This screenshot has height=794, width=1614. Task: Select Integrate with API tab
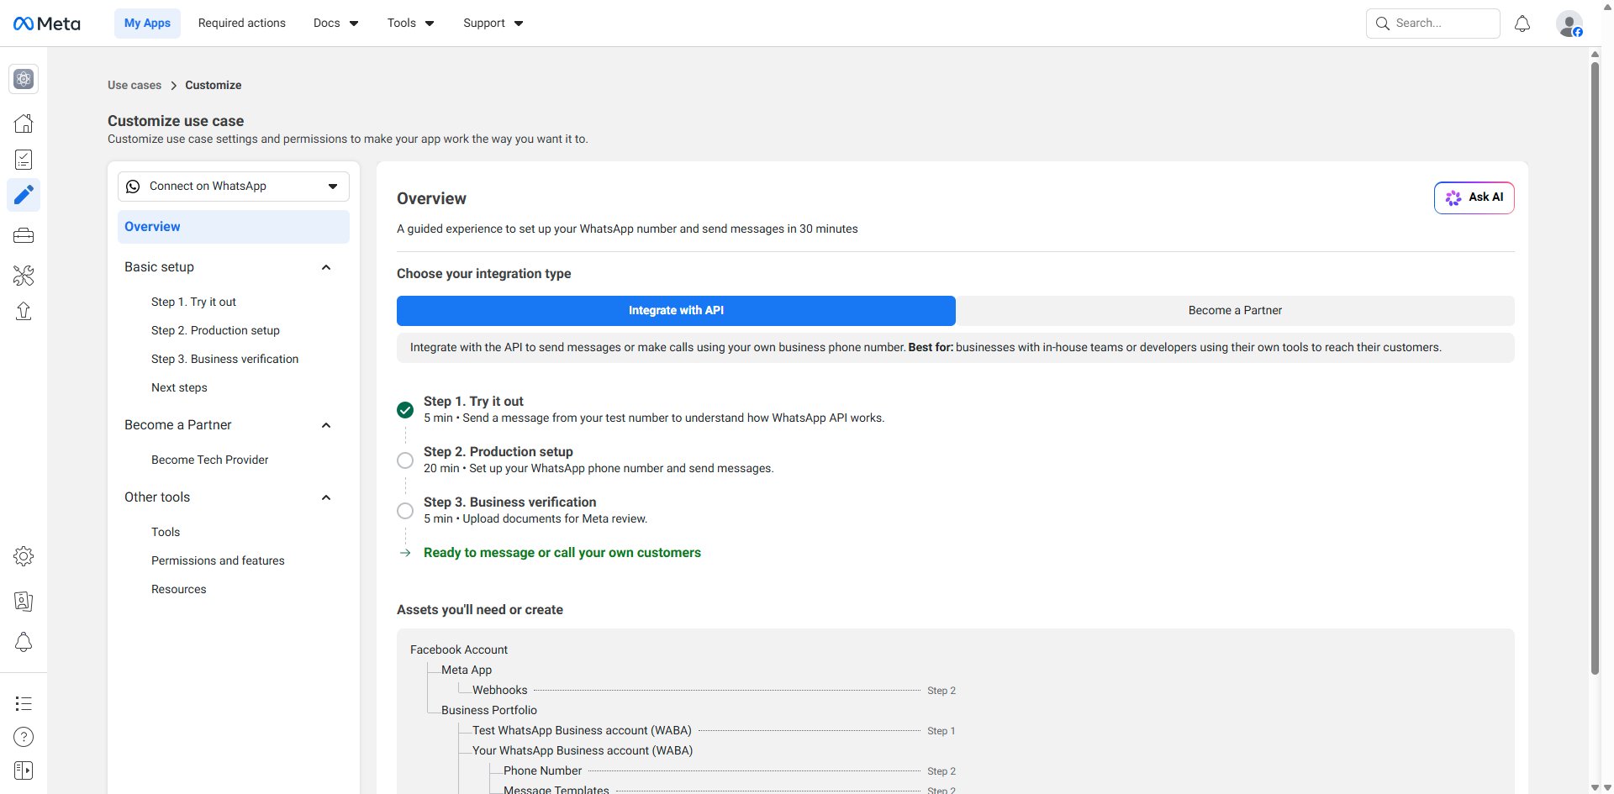[x=676, y=311]
